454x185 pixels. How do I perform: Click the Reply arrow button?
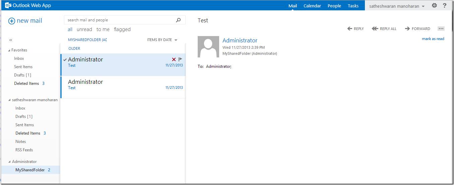355,29
